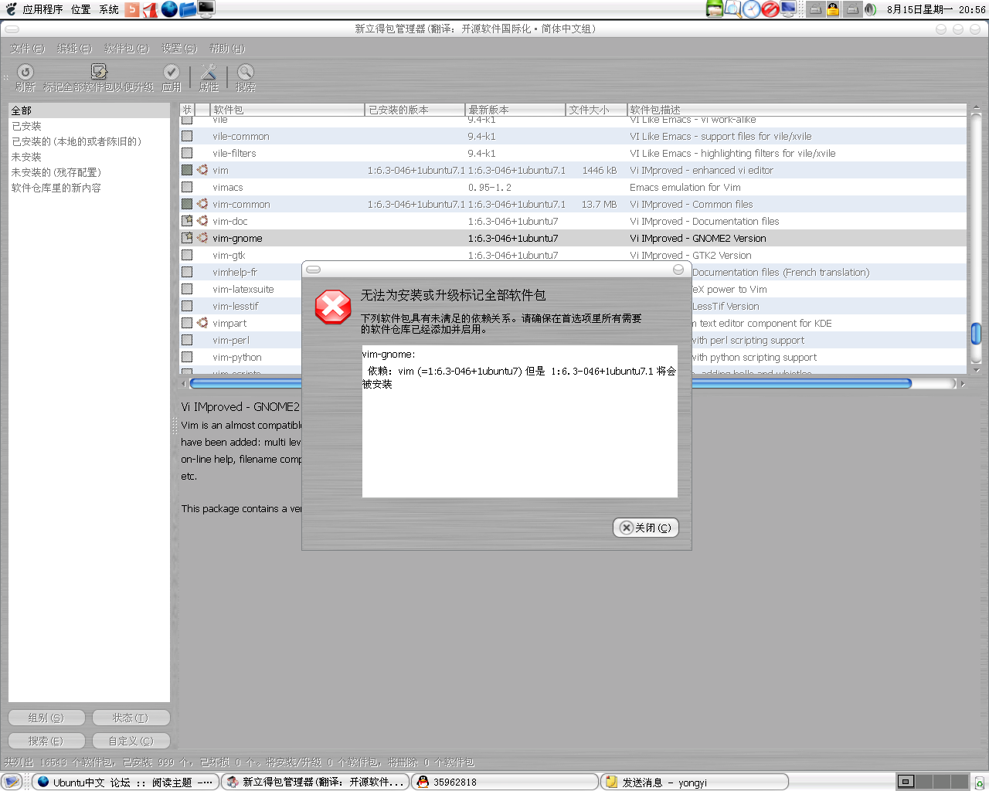Open the blue globe web browser launcher
Screen dimensions: 989x791
point(169,9)
